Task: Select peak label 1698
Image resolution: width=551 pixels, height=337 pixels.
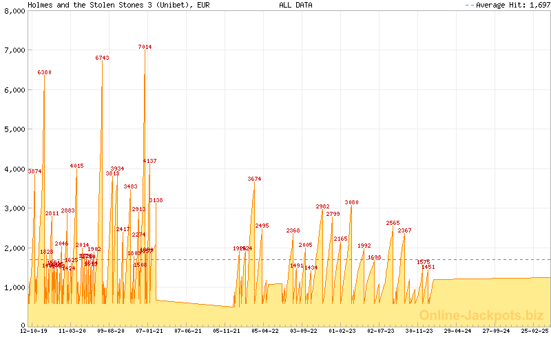Action: pos(375,257)
